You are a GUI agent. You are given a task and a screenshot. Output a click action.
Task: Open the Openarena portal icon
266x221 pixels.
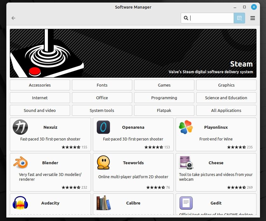click(103, 127)
